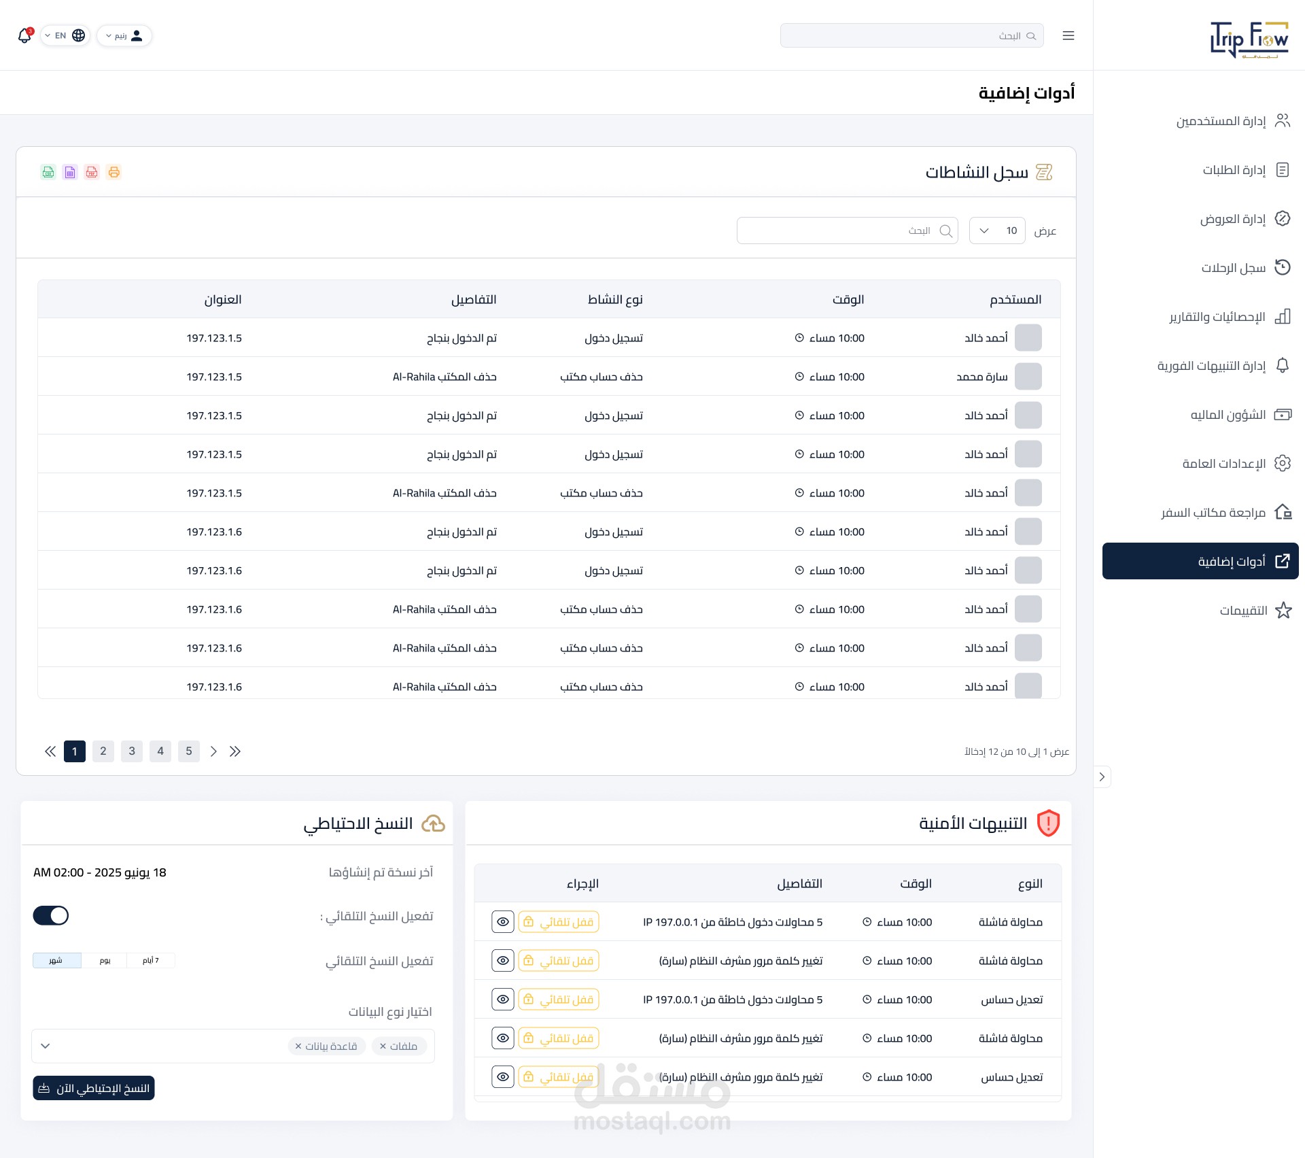Click auto lock on first security alert

(559, 922)
